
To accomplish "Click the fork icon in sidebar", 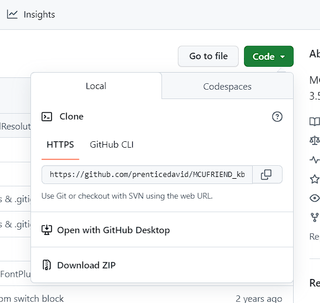I will [315, 217].
